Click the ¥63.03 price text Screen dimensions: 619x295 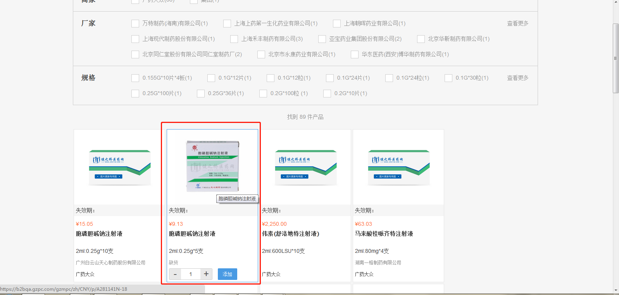pos(364,224)
